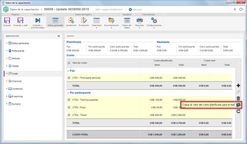Select Datos generales toolbar button
The height and width of the screenshot is (144, 247).
point(56,22)
